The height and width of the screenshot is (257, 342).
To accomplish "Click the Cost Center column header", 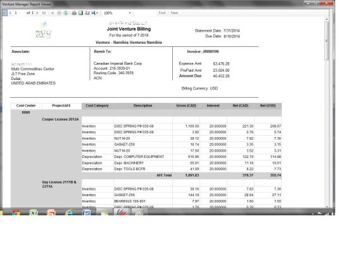I will tap(26, 105).
